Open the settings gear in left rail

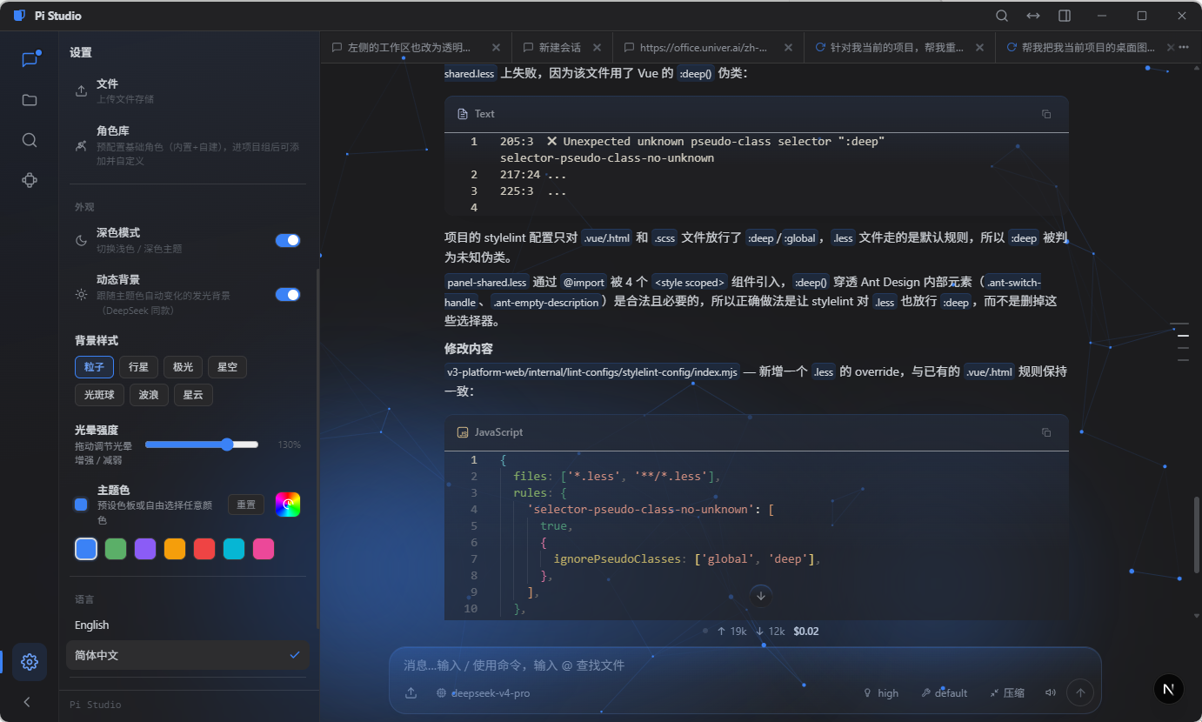pos(30,662)
